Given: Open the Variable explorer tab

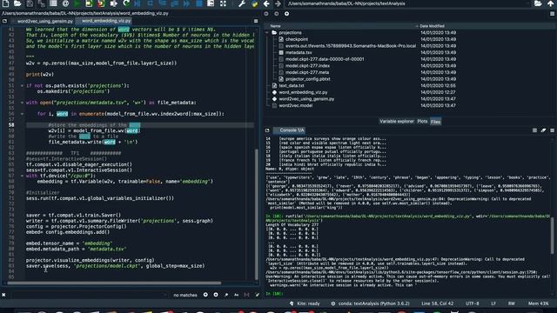Looking at the screenshot, I should pyautogui.click(x=397, y=122).
